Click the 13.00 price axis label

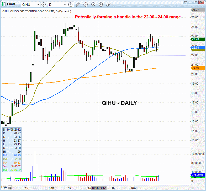coord(195,140)
